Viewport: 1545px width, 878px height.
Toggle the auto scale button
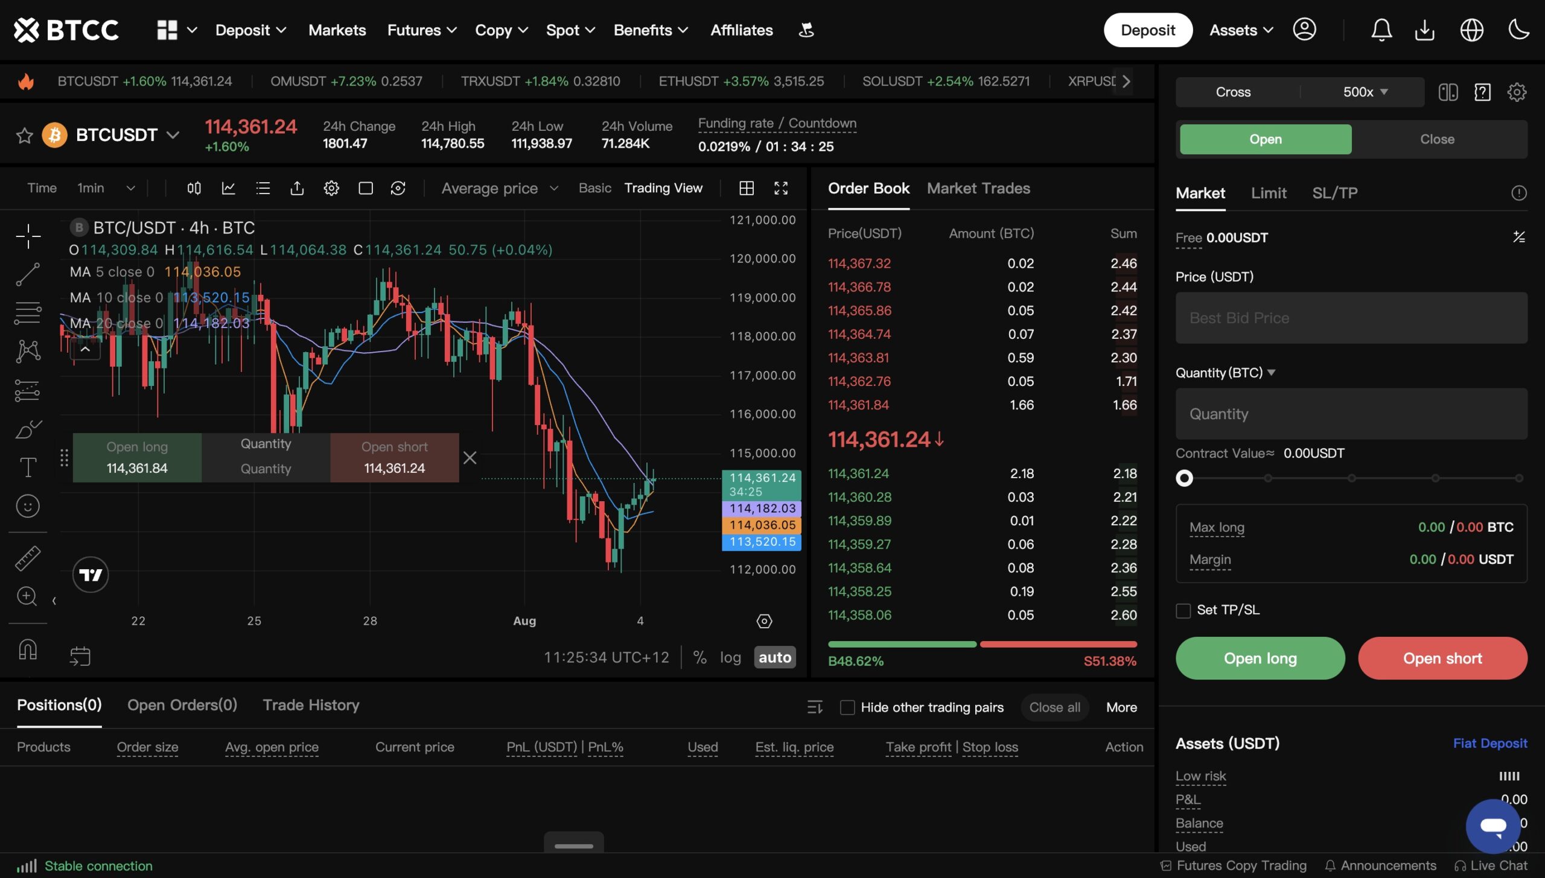pos(775,657)
